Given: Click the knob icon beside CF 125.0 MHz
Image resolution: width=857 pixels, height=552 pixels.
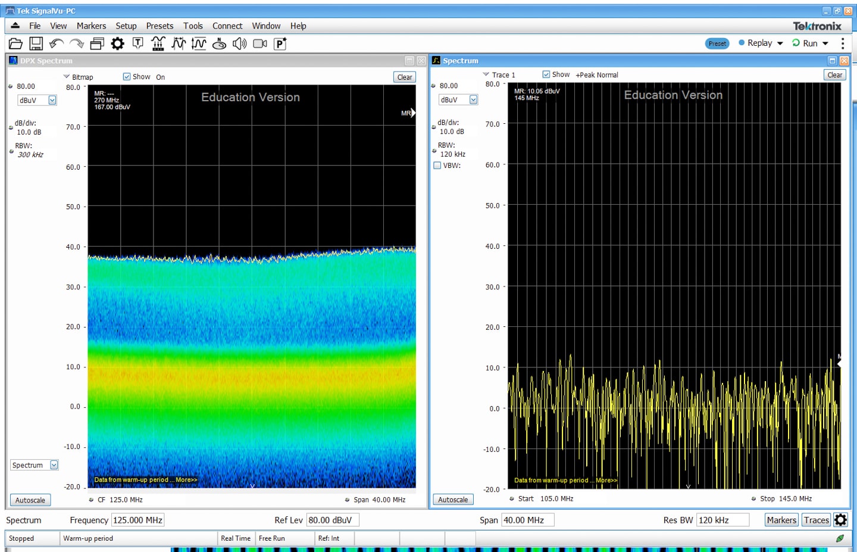Looking at the screenshot, I should pyautogui.click(x=91, y=500).
